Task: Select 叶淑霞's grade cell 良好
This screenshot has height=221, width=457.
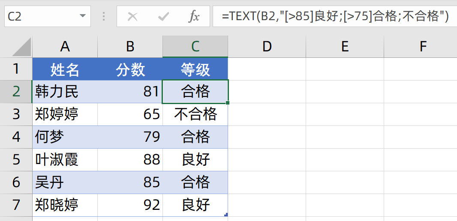Action: pos(195,160)
